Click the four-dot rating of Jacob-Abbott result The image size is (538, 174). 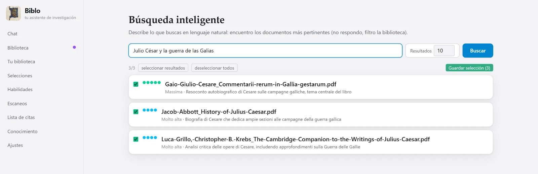coord(150,110)
